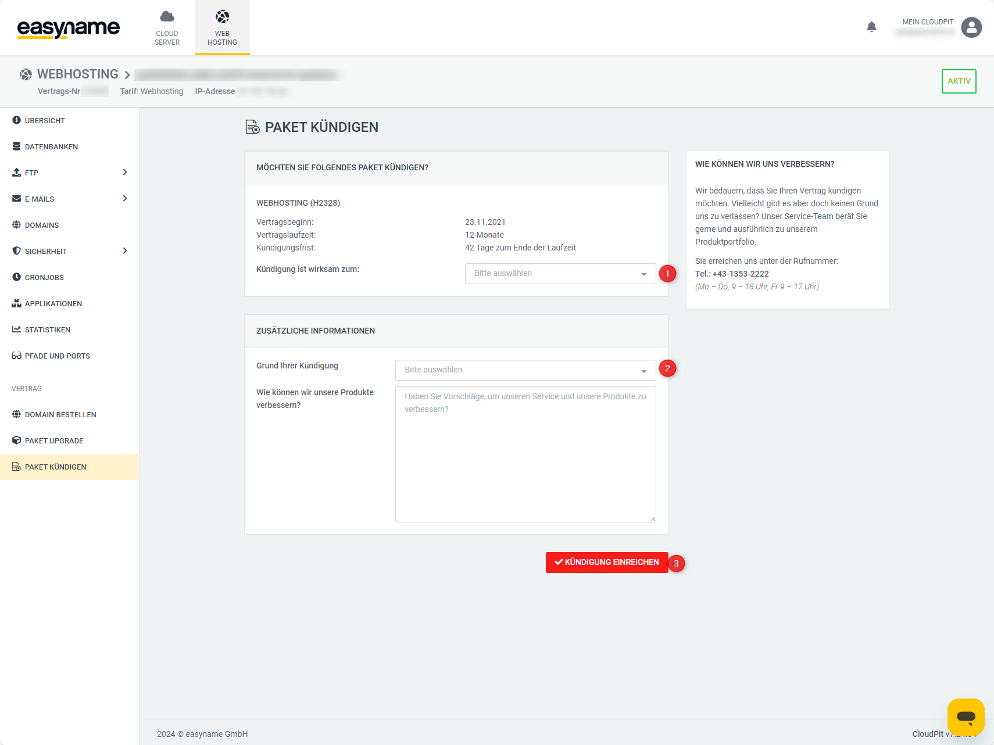Click the Cronjobs clock icon
This screenshot has width=994, height=745.
tap(16, 277)
